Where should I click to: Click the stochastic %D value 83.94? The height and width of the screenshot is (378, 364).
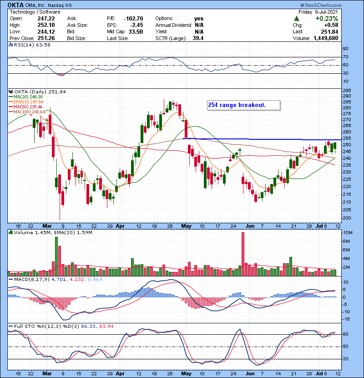point(106,327)
